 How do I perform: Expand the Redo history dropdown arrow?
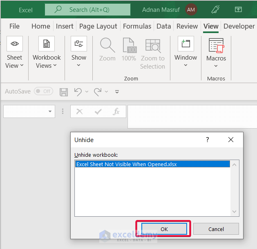point(106,92)
